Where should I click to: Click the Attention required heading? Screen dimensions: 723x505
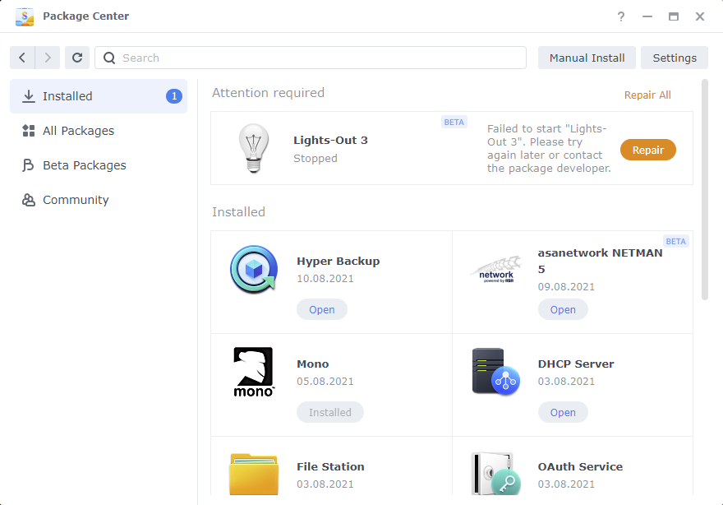(269, 93)
